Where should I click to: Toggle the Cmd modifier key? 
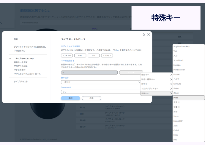click(80, 55)
